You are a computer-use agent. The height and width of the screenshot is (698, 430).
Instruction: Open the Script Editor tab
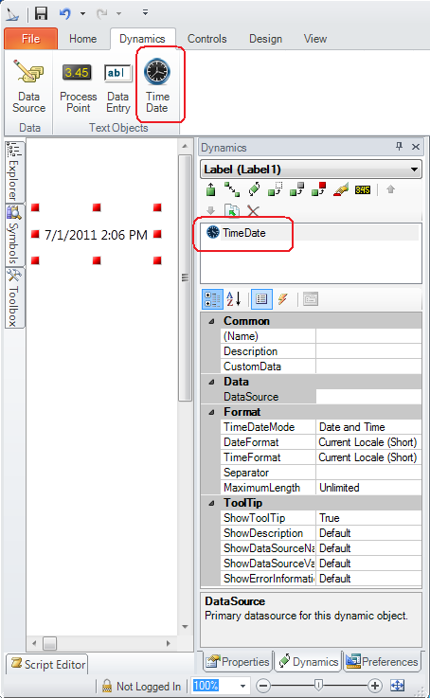(x=47, y=664)
